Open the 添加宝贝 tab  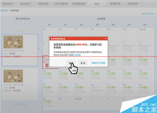click(x=26, y=4)
